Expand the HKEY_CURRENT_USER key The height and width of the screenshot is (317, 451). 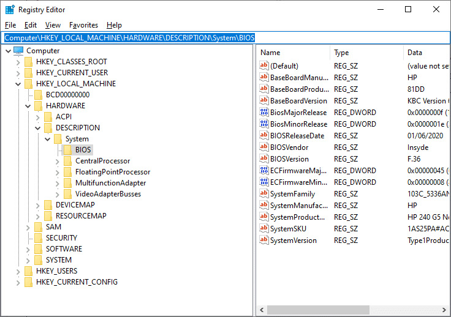[18, 73]
